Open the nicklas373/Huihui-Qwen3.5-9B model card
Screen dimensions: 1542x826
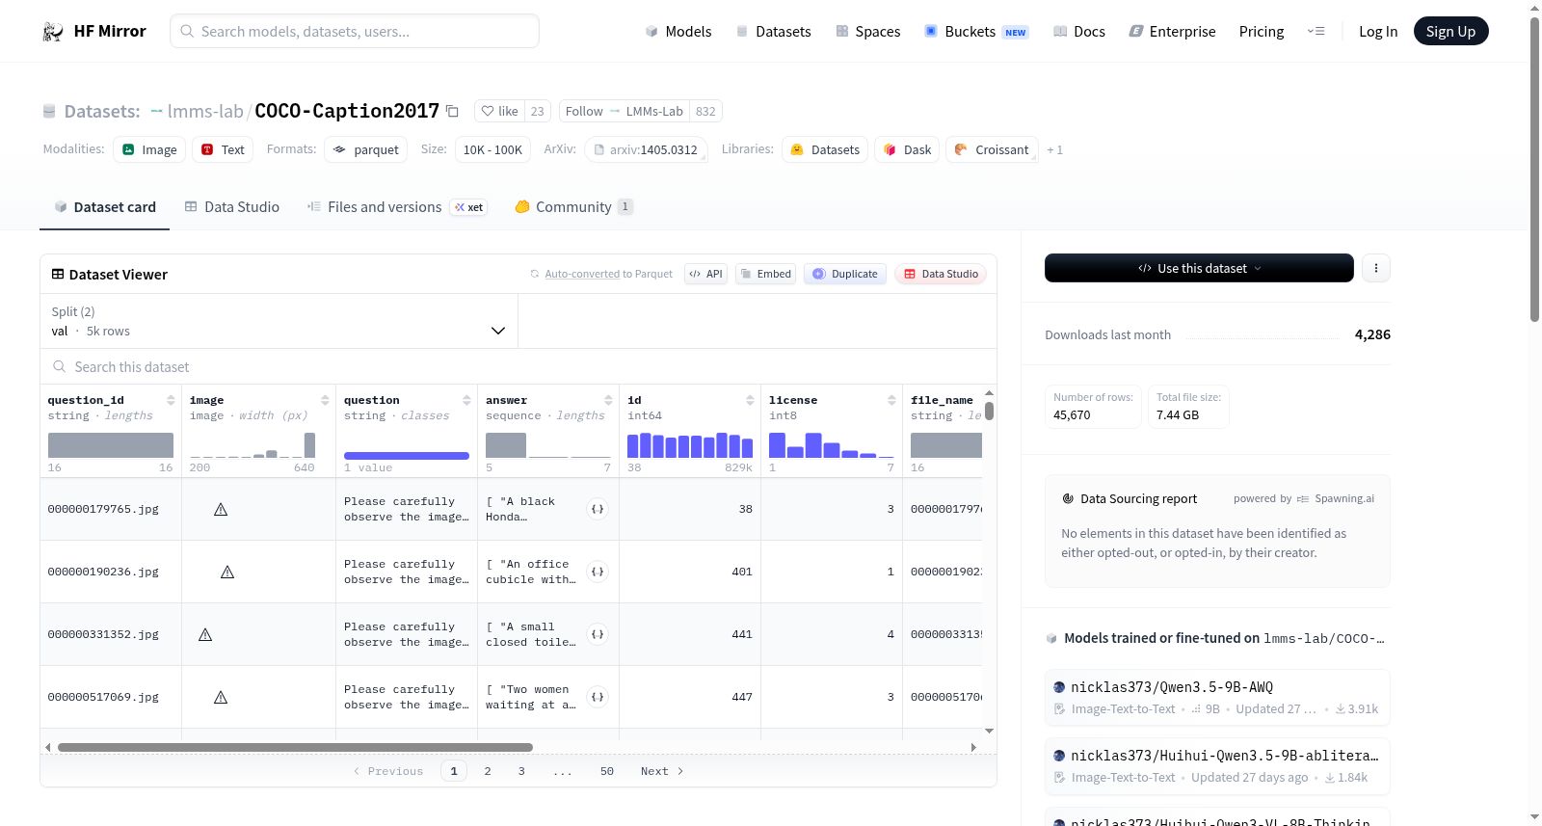1217,766
